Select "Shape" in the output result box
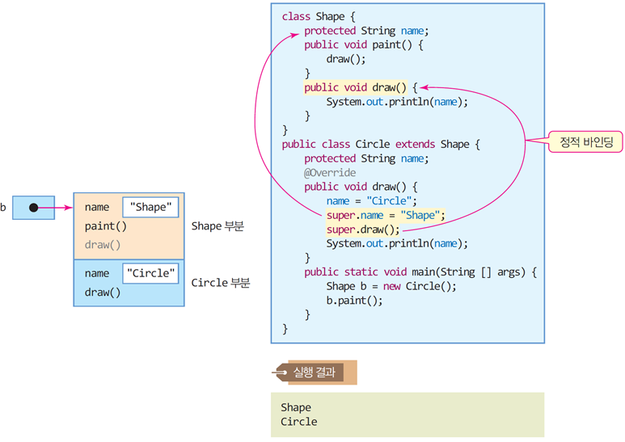This screenshot has height=442, width=625. coord(296,408)
